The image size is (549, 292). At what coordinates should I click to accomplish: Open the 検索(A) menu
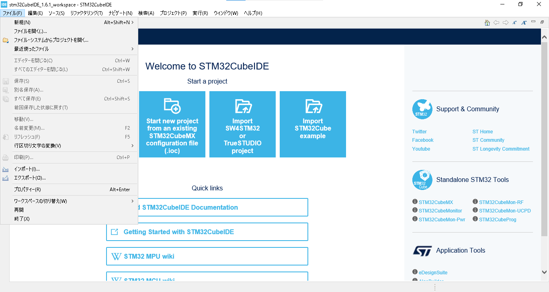[146, 13]
